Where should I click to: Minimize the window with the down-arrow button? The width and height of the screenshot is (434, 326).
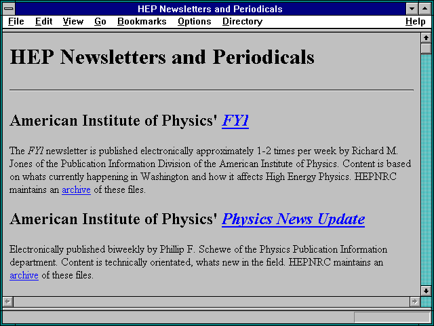412,9
